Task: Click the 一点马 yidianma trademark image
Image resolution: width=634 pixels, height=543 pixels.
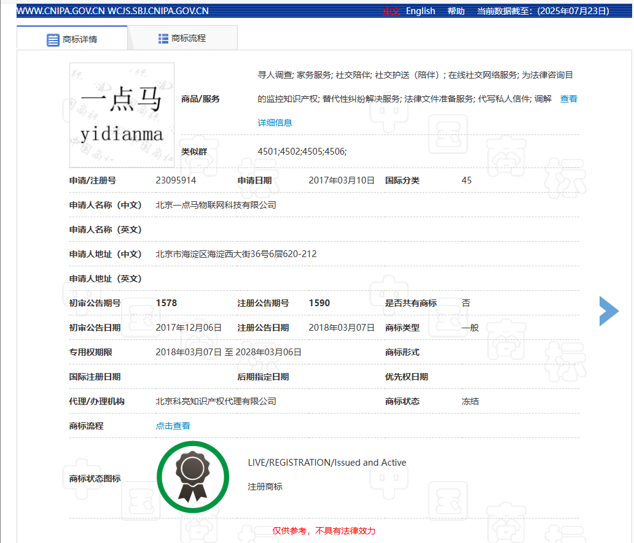Action: [122, 115]
